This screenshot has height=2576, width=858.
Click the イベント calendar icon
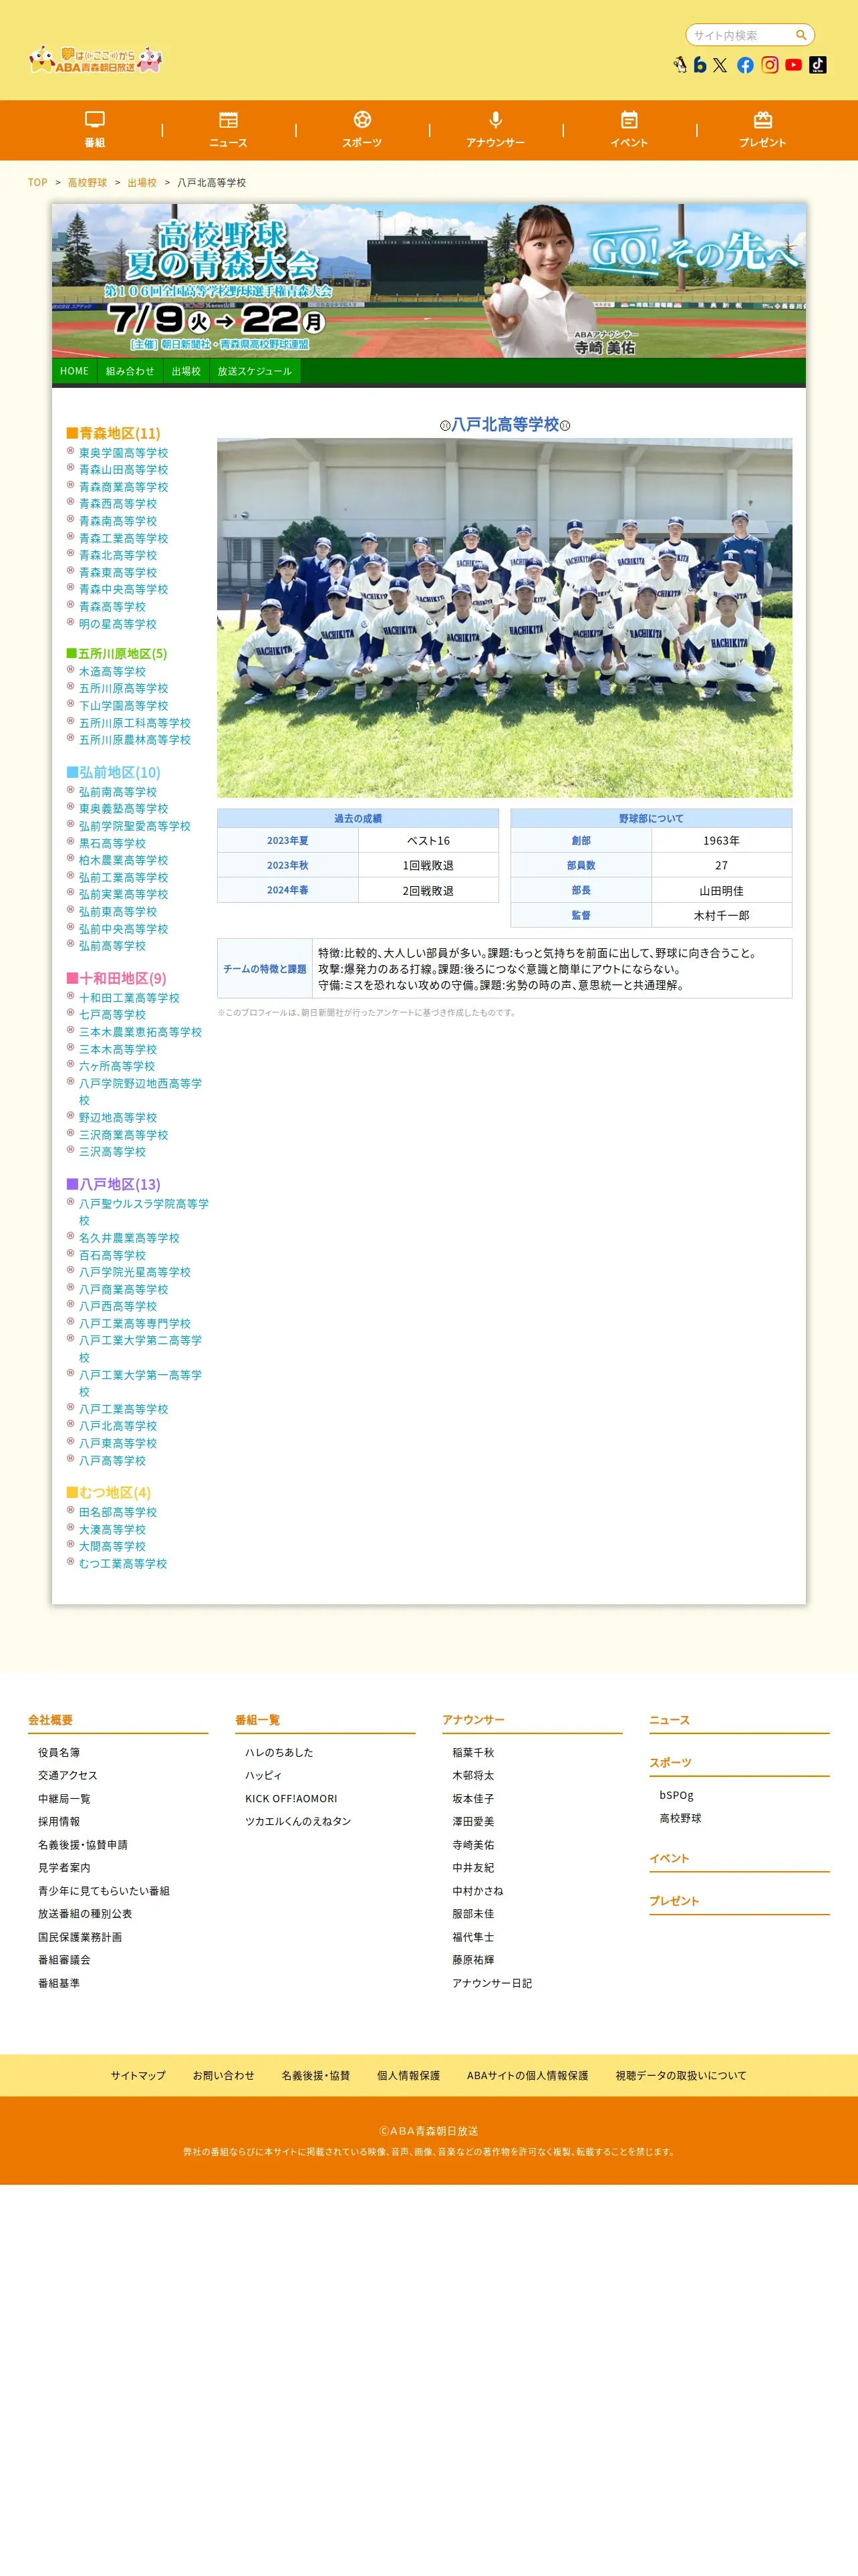coord(629,120)
